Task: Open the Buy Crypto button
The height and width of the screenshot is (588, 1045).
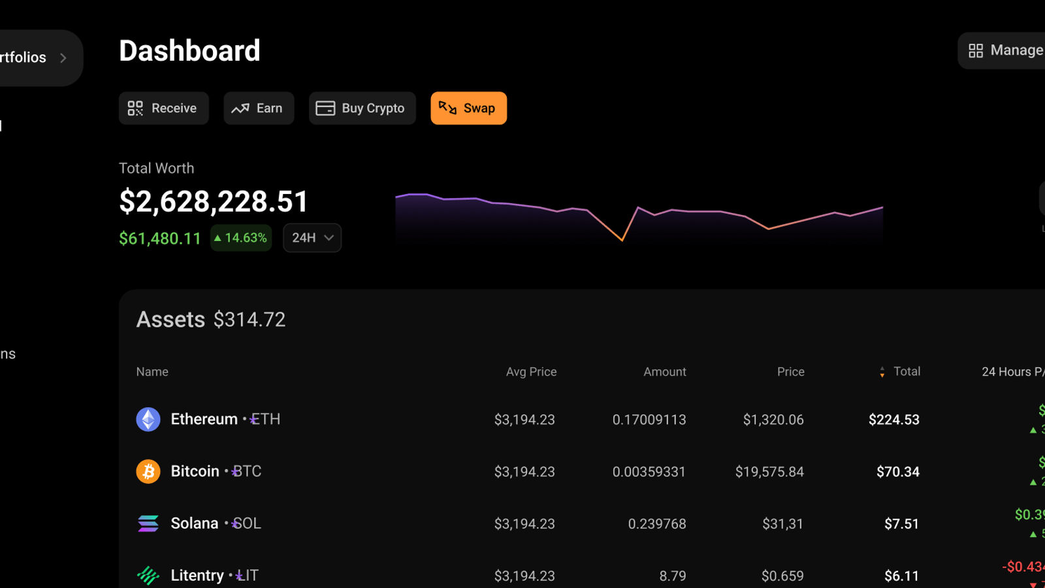Action: [362, 108]
